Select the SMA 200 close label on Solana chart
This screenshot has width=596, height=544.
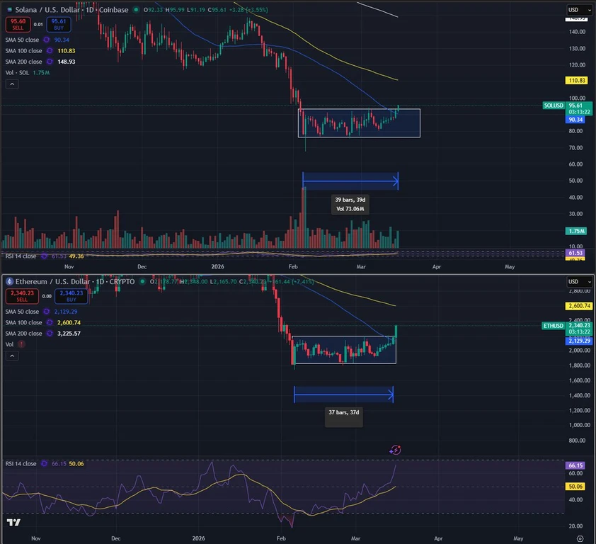point(23,62)
